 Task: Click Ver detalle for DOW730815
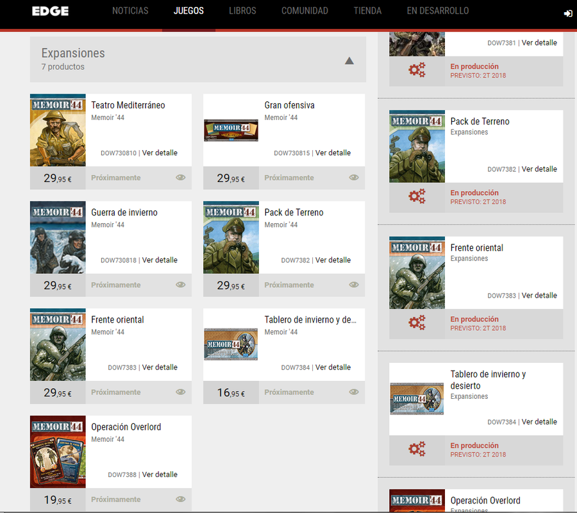(333, 153)
